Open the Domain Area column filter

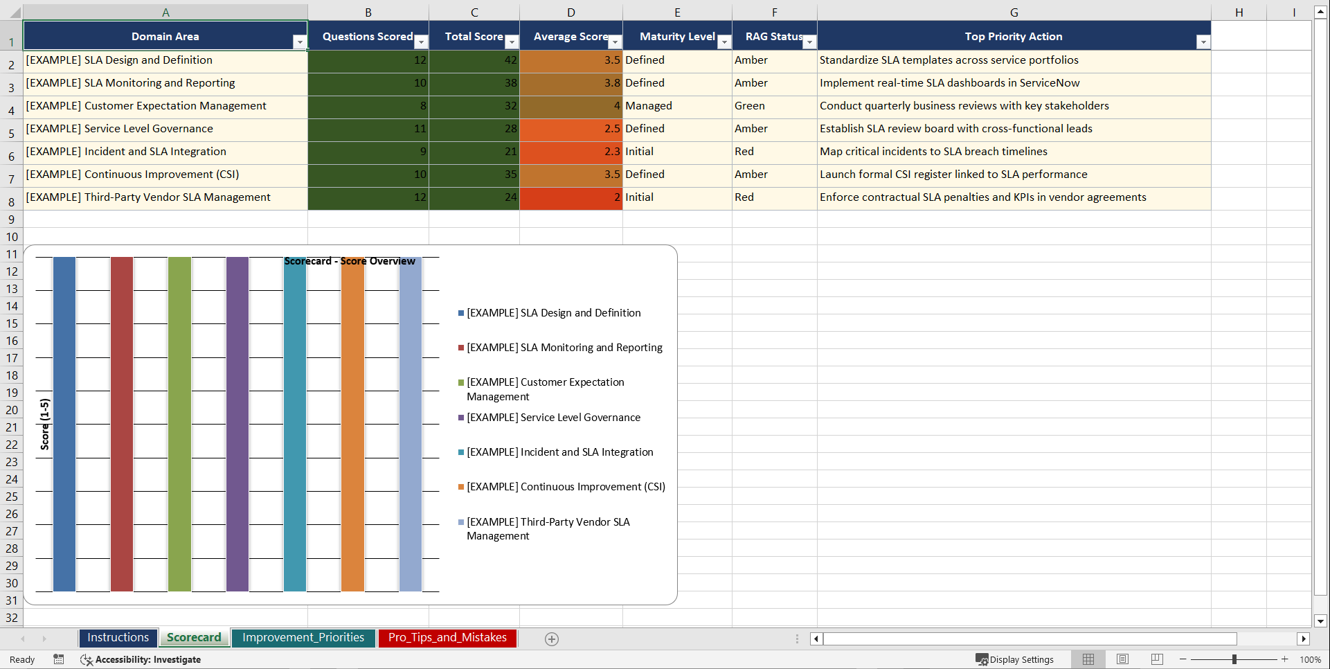(300, 42)
